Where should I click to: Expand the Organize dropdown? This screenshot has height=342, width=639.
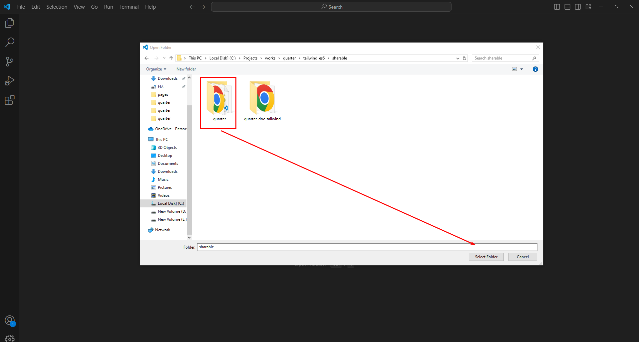point(156,69)
